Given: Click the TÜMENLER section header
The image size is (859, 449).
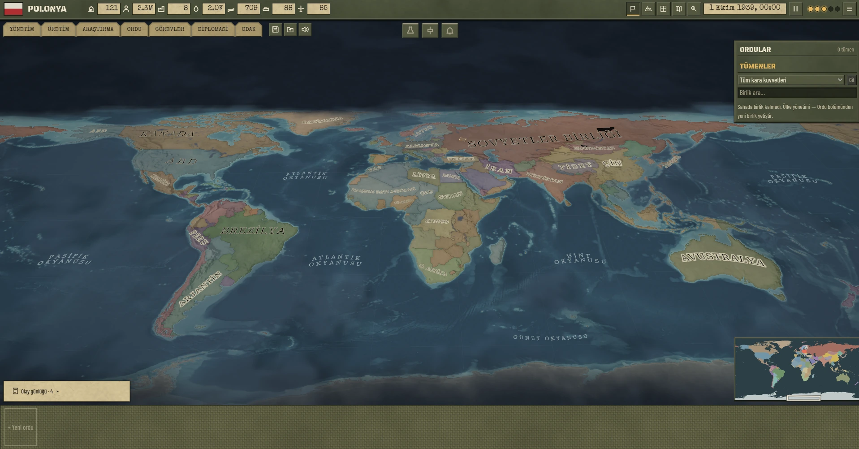Looking at the screenshot, I should (x=757, y=66).
